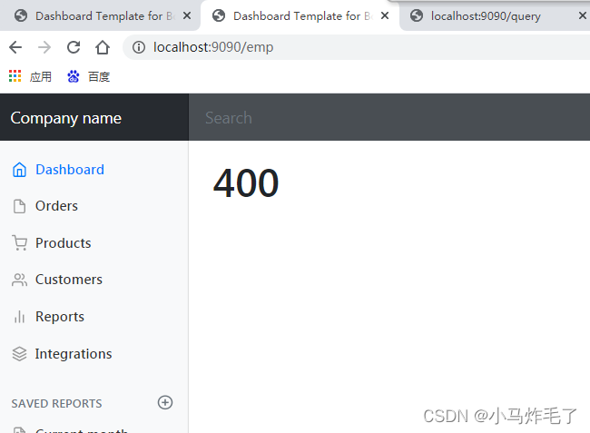Open the Company name brand link

[66, 118]
